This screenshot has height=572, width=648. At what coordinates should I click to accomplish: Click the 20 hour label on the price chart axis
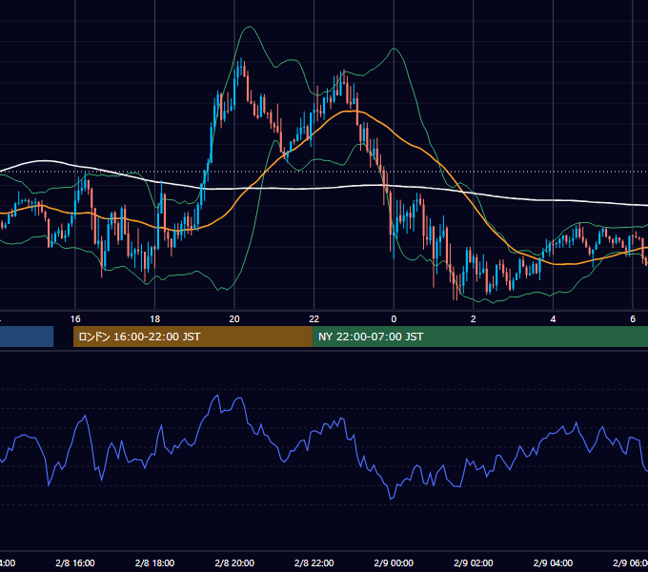pyautogui.click(x=234, y=319)
